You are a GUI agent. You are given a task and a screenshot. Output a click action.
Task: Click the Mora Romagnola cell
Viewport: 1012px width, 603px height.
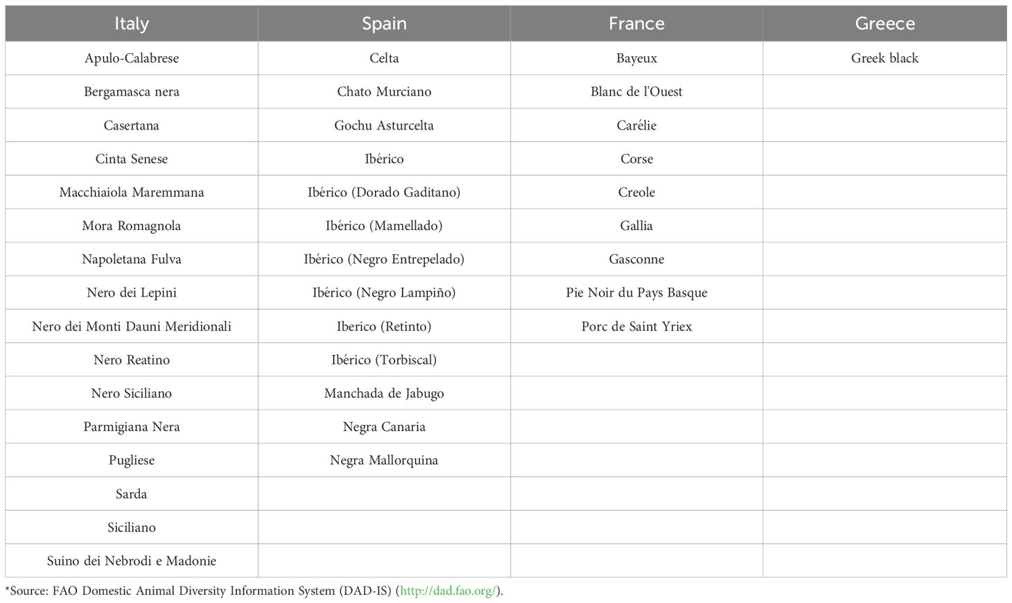point(132,226)
